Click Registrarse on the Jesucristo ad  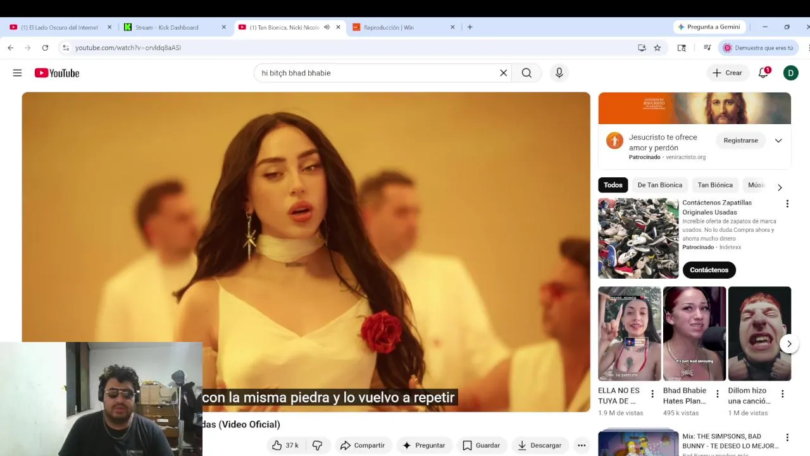click(x=741, y=141)
